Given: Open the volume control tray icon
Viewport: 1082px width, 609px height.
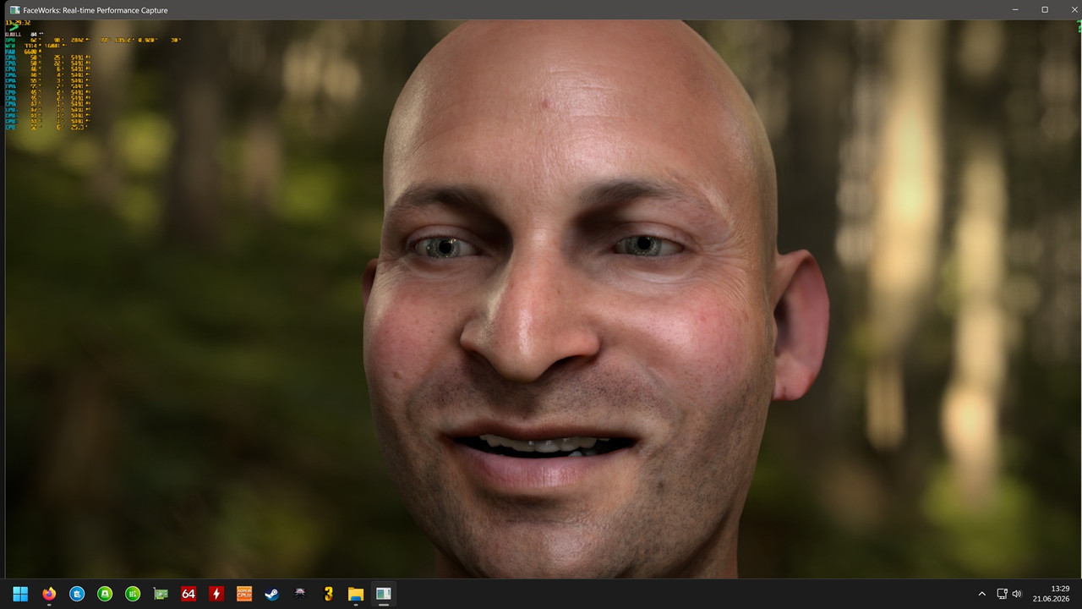Looking at the screenshot, I should pos(1017,594).
